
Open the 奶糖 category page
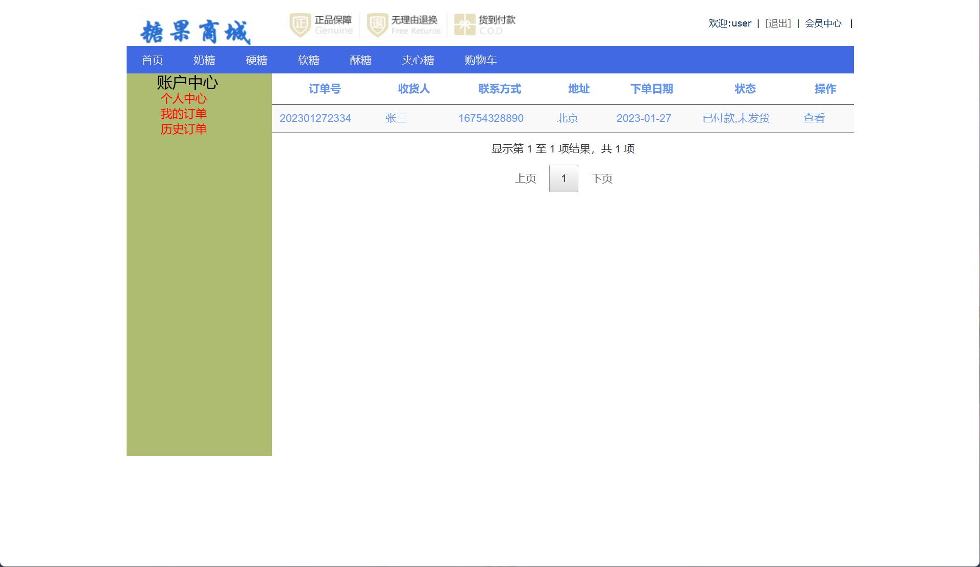click(x=205, y=60)
